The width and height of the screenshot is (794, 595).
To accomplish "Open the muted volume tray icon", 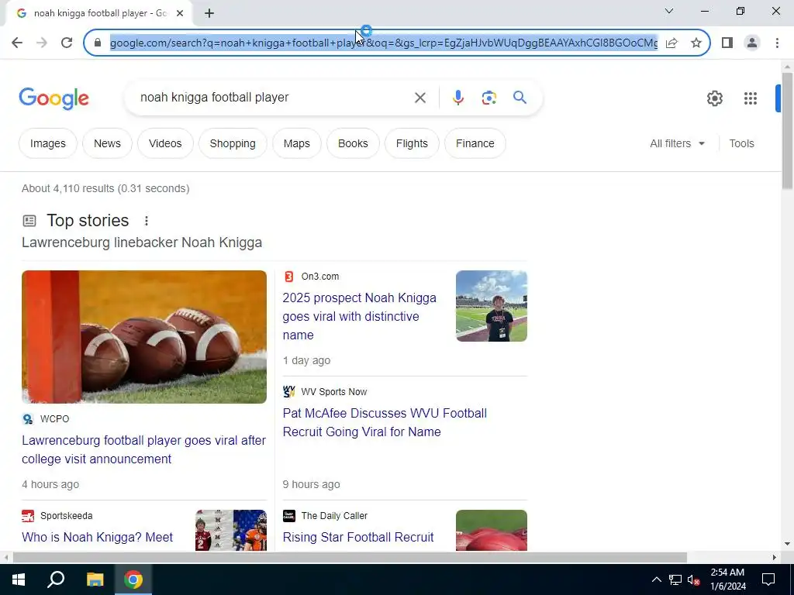I will coord(693,580).
